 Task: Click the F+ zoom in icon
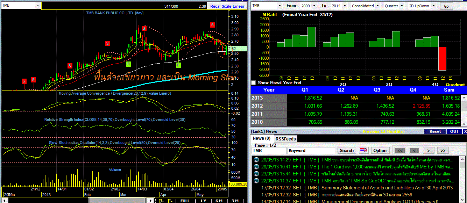pyautogui.click(x=162, y=201)
